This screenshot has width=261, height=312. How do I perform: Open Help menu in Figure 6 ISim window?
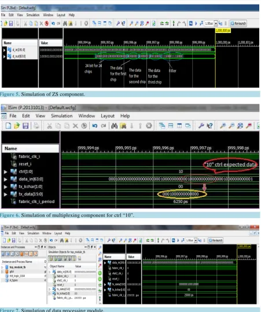pyautogui.click(x=125, y=116)
